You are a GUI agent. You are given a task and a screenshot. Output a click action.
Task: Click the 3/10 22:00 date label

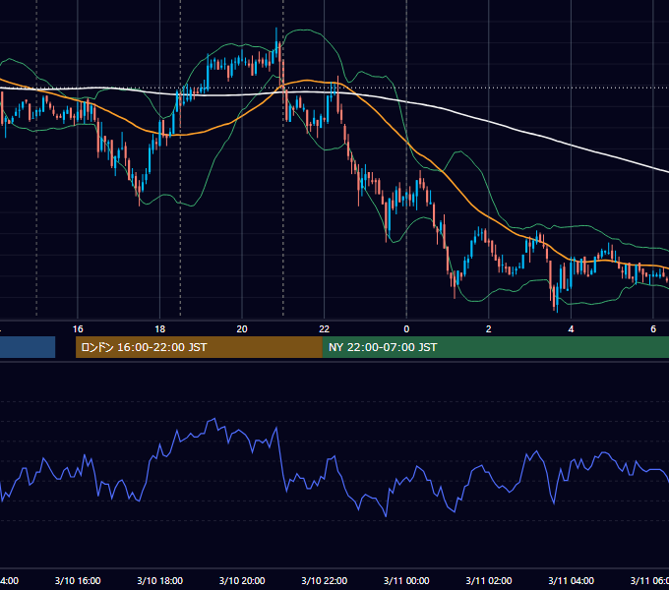[x=325, y=580]
